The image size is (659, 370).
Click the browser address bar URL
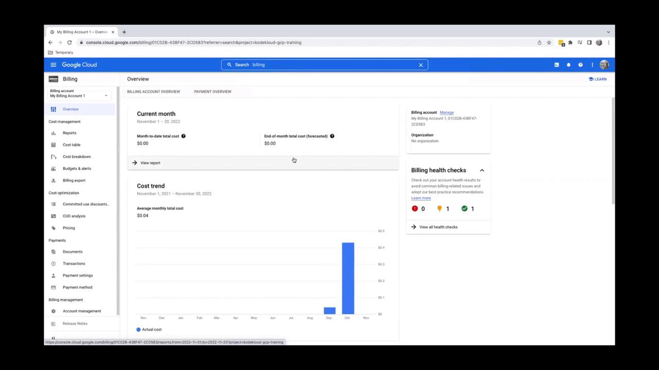point(194,43)
